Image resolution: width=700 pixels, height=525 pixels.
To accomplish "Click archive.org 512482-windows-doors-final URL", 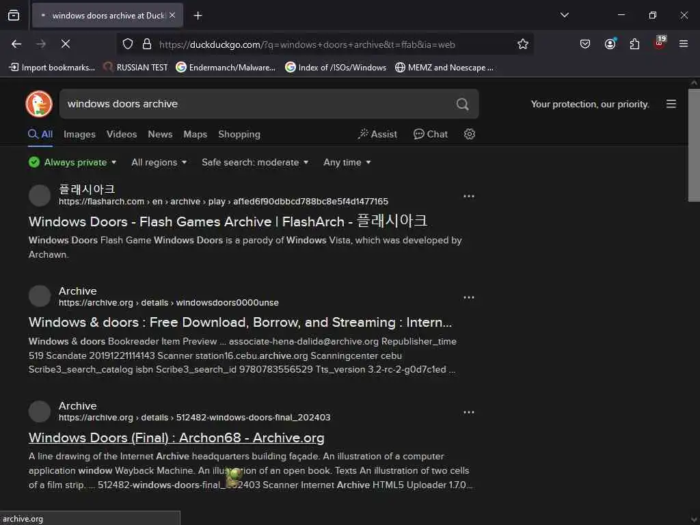I will click(x=195, y=418).
